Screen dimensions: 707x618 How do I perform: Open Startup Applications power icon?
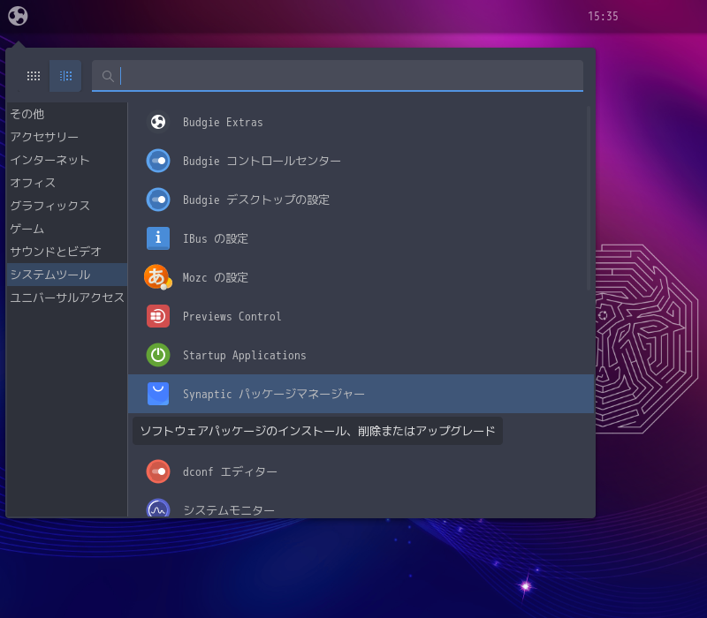(x=158, y=355)
